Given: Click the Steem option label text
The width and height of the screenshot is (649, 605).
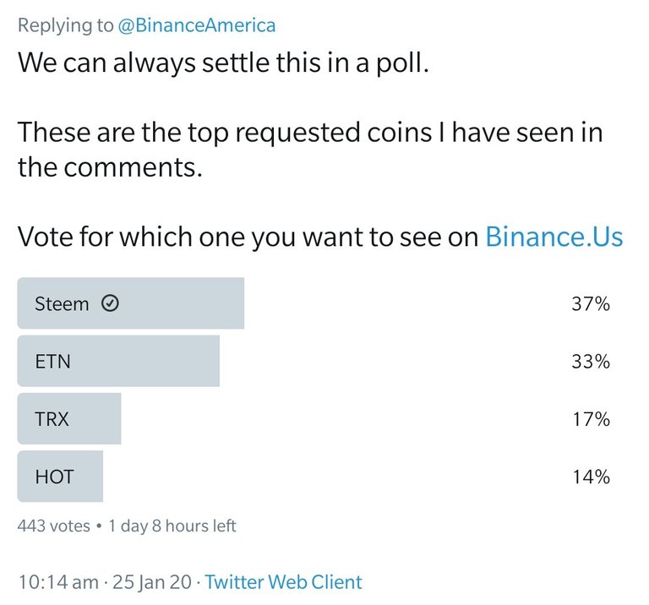Looking at the screenshot, I should pos(62,303).
